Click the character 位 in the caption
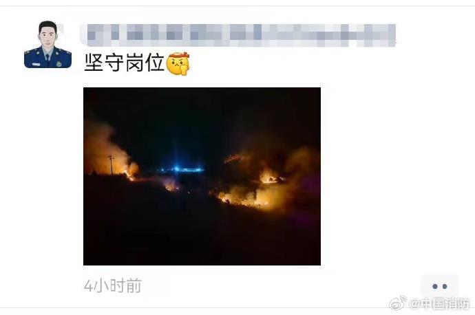 tap(155, 63)
